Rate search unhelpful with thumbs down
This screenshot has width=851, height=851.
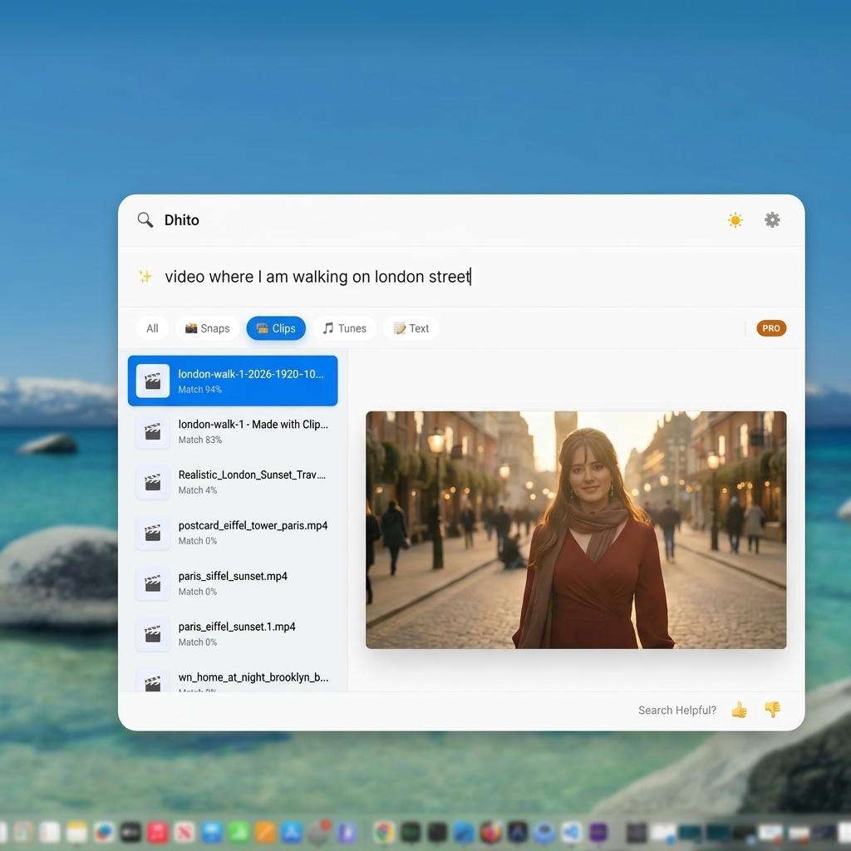click(772, 709)
